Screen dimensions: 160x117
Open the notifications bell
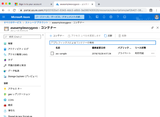104,17
